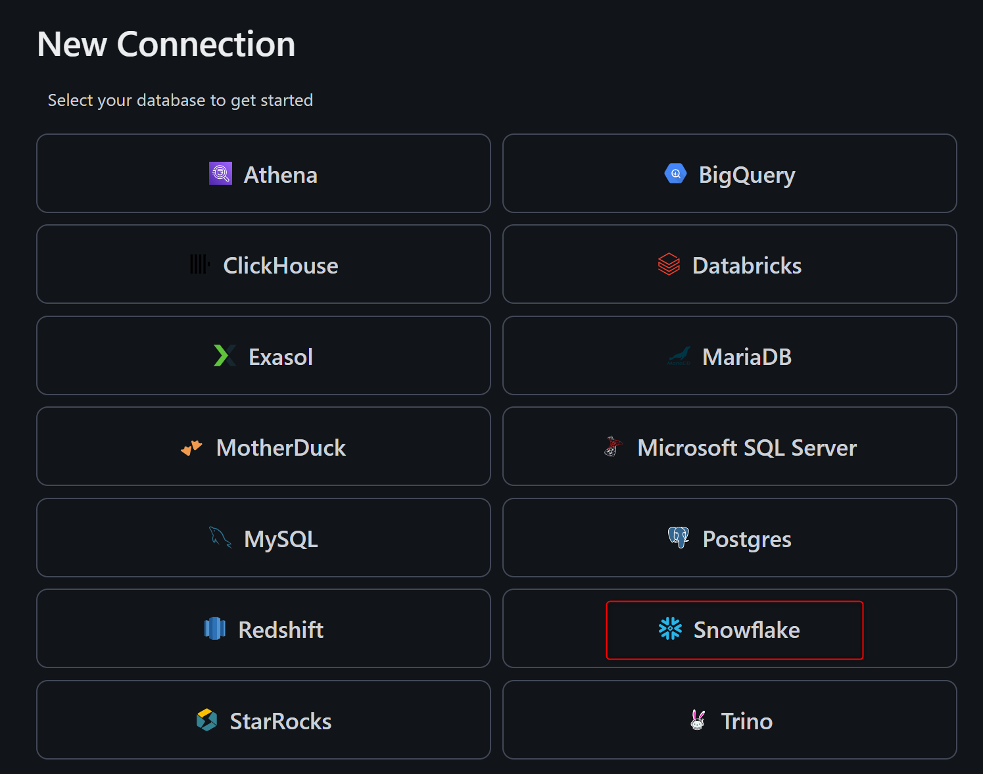This screenshot has width=983, height=774.
Task: Click the MySQL dolphin icon
Action: [x=220, y=537]
